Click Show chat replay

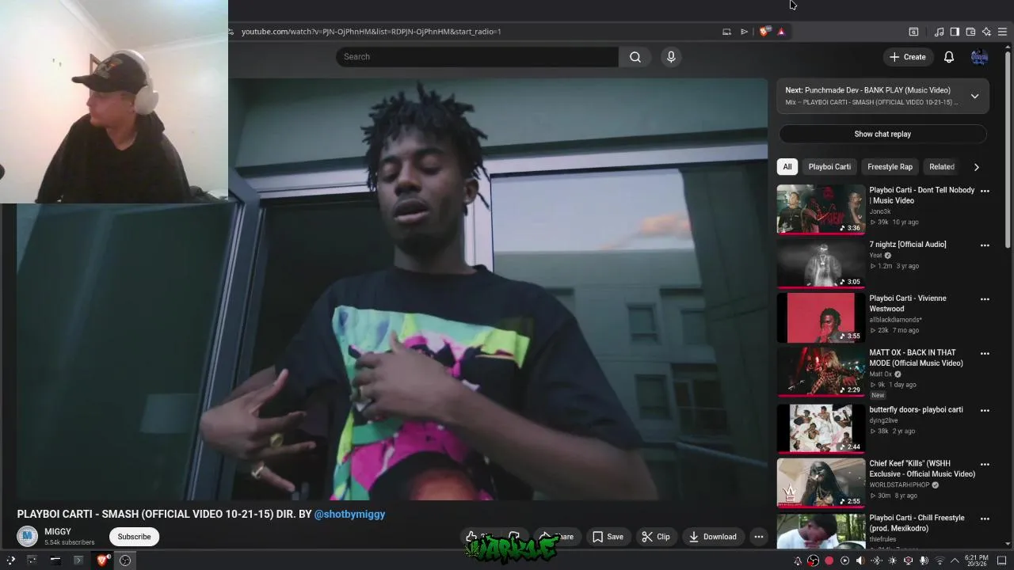(882, 134)
